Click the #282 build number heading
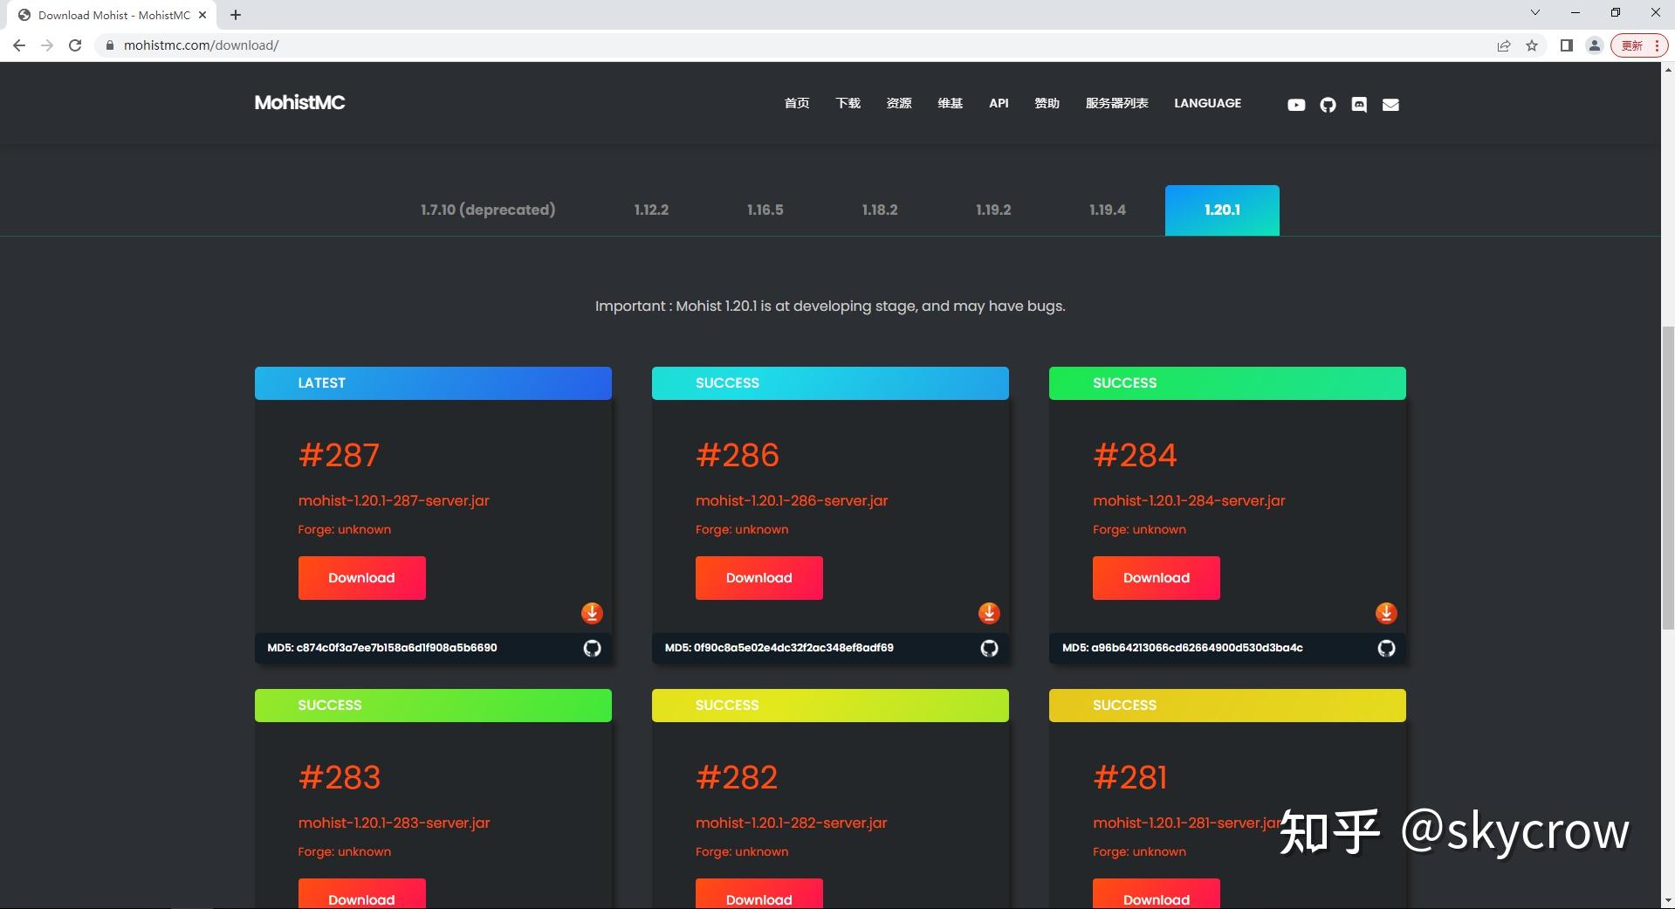Image resolution: width=1675 pixels, height=909 pixels. pos(737,777)
